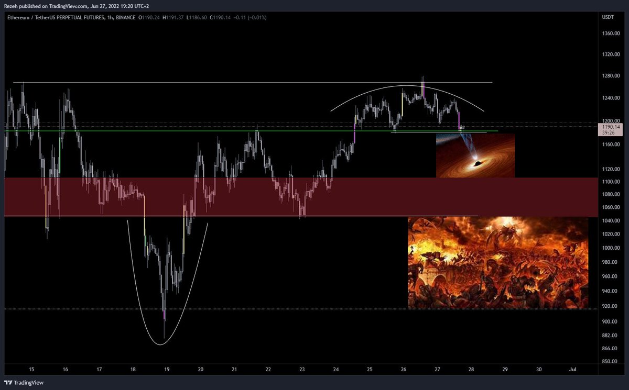Click date 23 on the time axis
The width and height of the screenshot is (629, 390).
click(x=302, y=370)
